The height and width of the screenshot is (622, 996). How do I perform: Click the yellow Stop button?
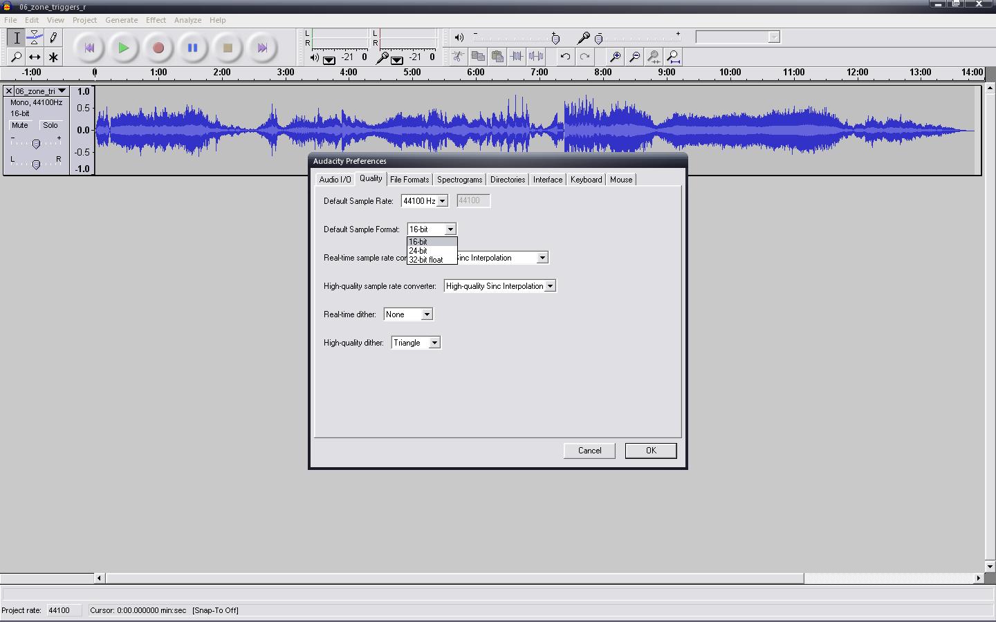click(x=228, y=48)
